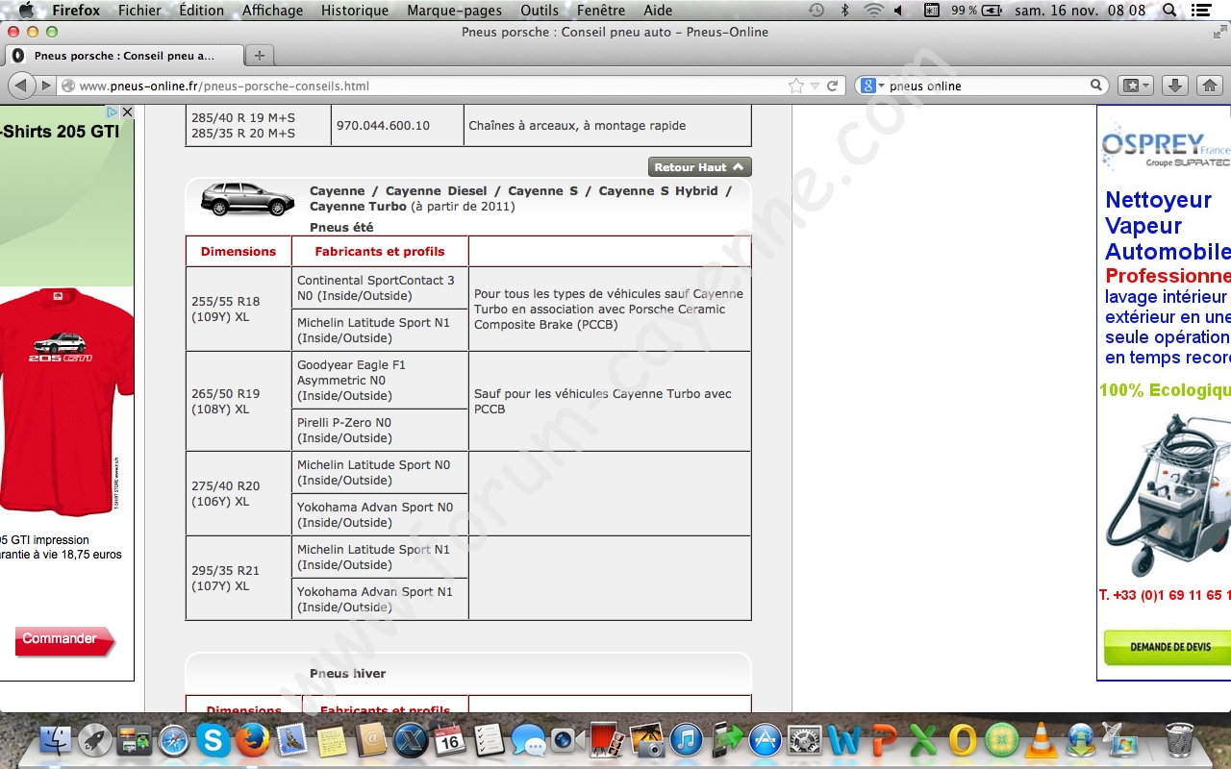
Task: Click the Cayenne car thumbnail image
Action: click(247, 199)
